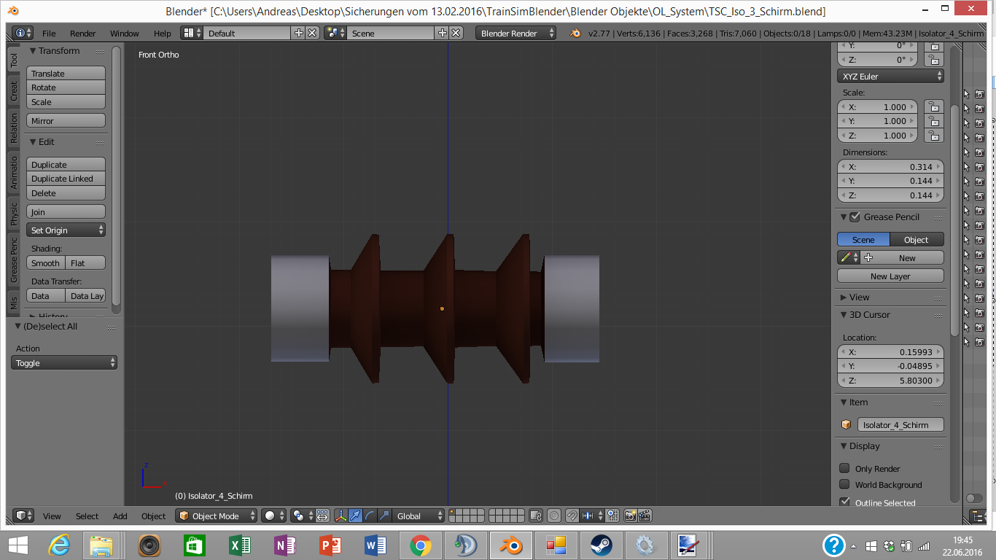The height and width of the screenshot is (560, 996).
Task: Enable the translate manipulator arrow icon
Action: coord(355,516)
